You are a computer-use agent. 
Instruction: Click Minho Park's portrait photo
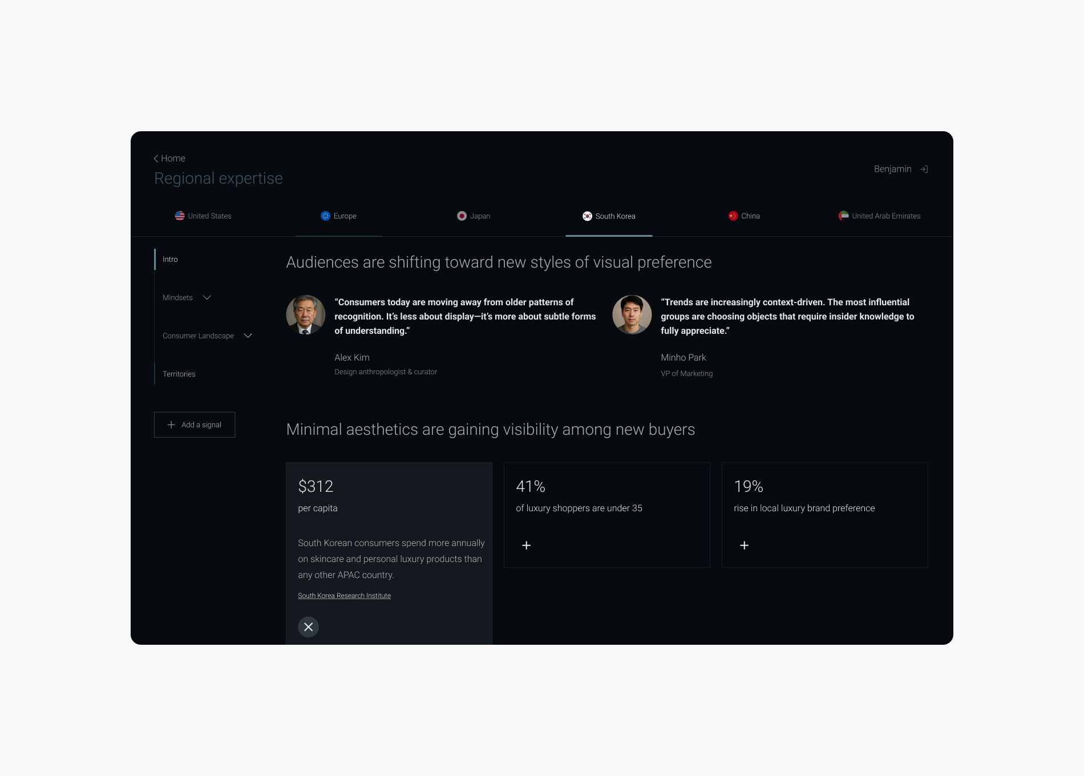coord(632,314)
